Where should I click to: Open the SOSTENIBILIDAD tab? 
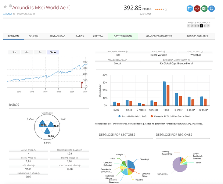tap(123, 36)
